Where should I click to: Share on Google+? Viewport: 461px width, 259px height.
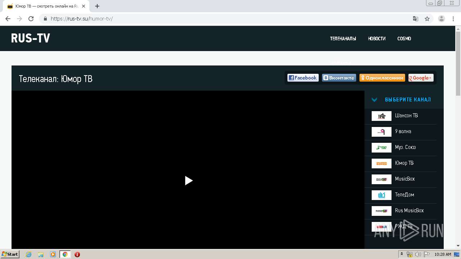click(421, 78)
